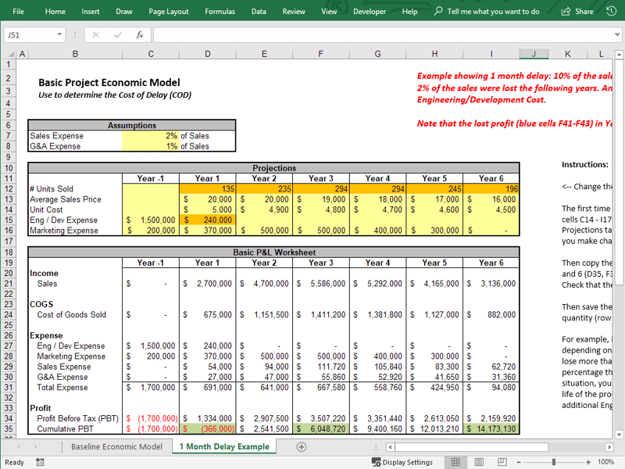This screenshot has width=625, height=469.
Task: Select column J header
Action: (x=534, y=54)
